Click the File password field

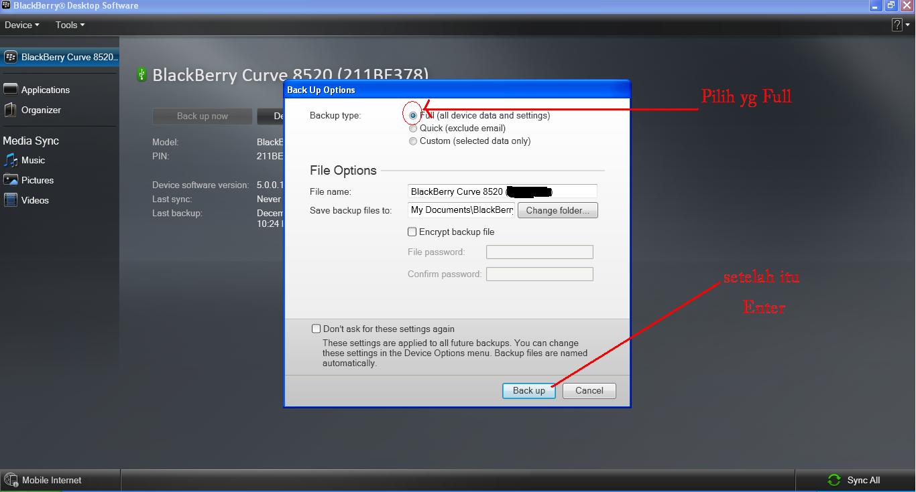[x=540, y=252]
